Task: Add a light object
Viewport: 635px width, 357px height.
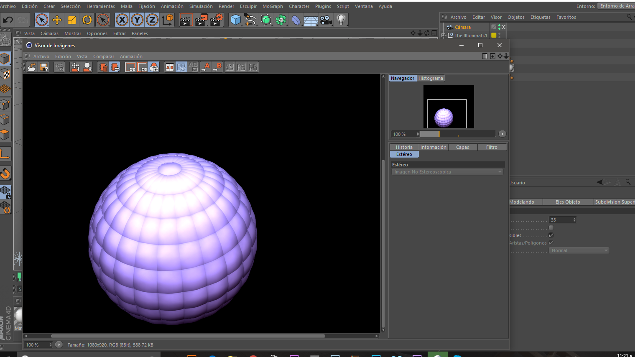Action: (x=341, y=20)
